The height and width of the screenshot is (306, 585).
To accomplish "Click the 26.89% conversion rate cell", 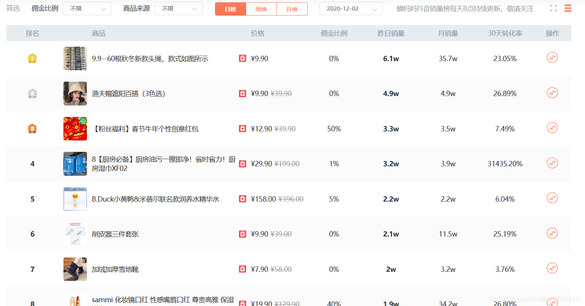I will click(x=505, y=93).
